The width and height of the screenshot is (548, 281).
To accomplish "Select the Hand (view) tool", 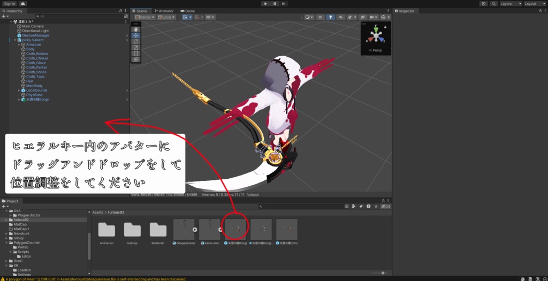I will coord(136,29).
